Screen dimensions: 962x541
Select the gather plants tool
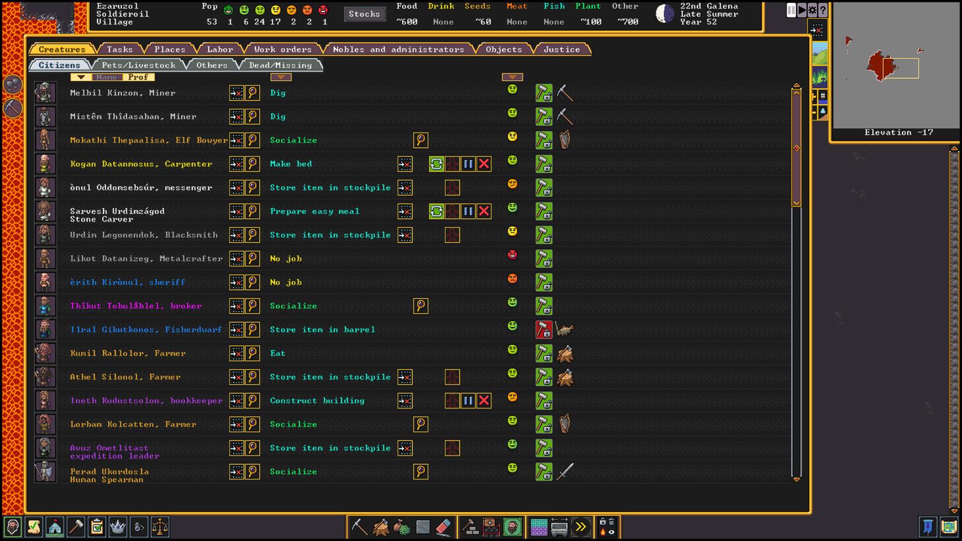[402, 527]
